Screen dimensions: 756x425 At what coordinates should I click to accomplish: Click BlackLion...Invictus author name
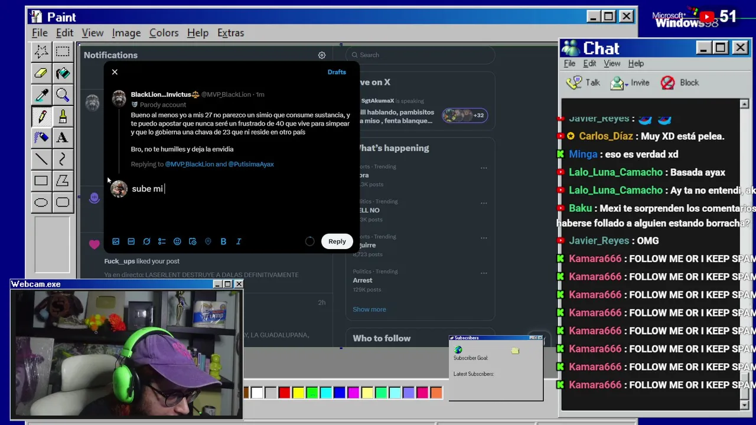[165, 94]
